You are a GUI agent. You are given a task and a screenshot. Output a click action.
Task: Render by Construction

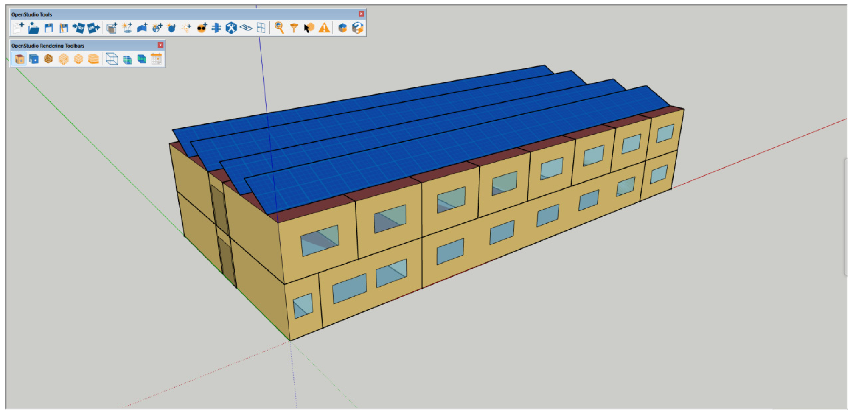[x=48, y=59]
